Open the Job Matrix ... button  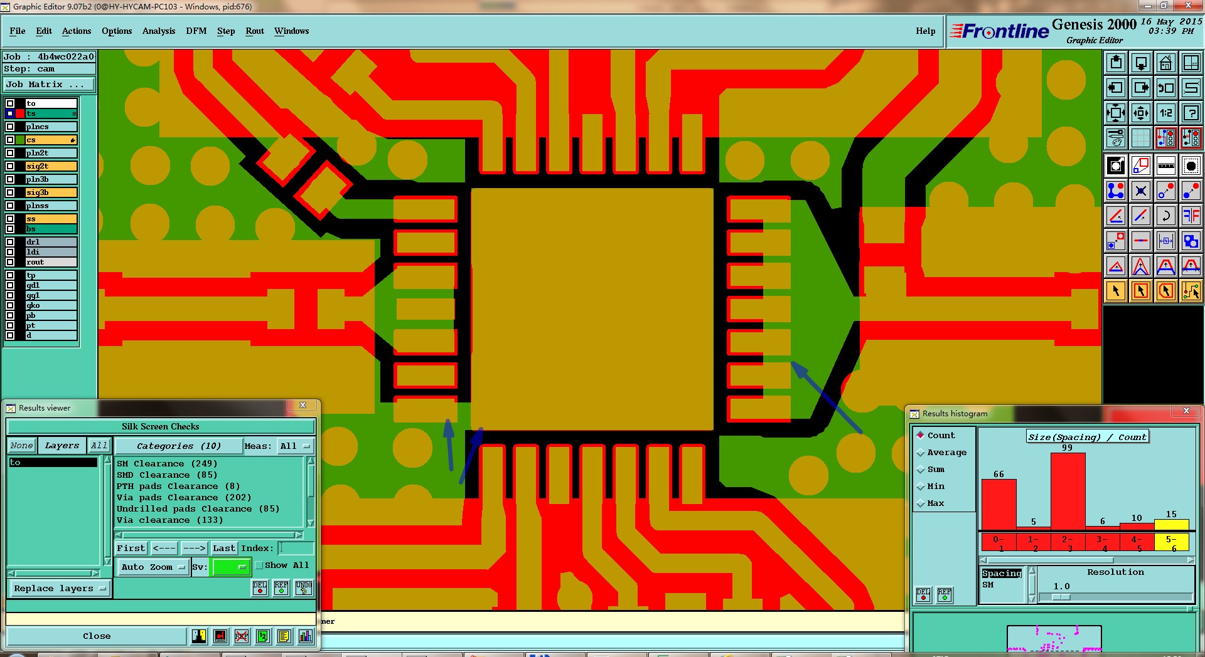[x=50, y=85]
